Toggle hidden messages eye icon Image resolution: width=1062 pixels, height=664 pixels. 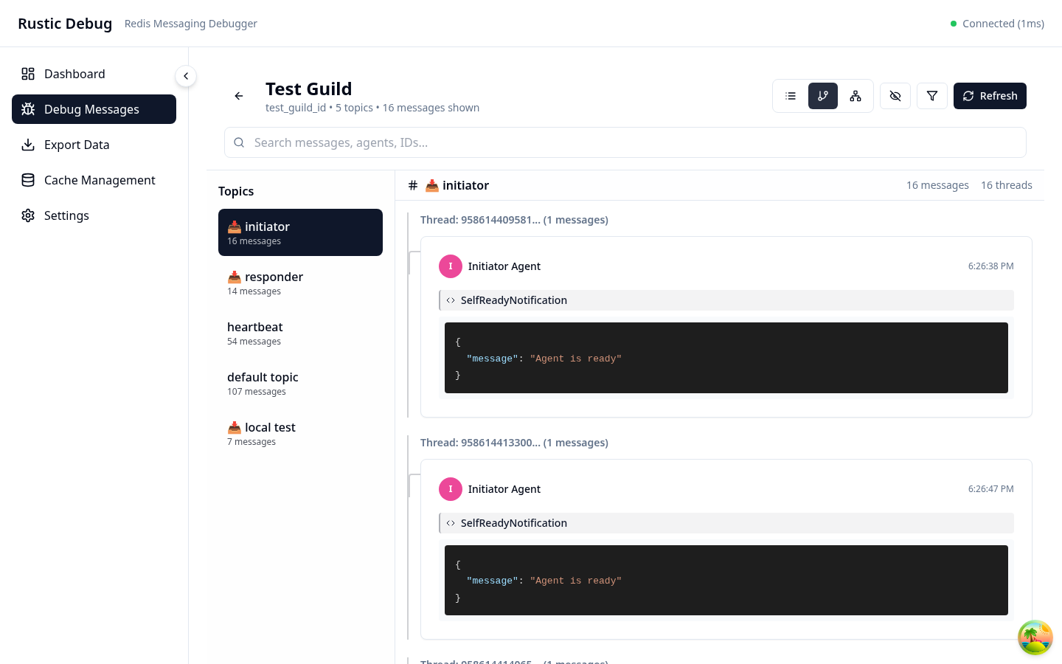pyautogui.click(x=895, y=96)
